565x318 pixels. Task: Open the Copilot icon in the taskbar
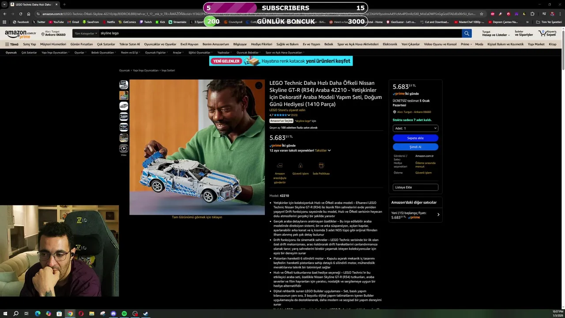click(48, 314)
